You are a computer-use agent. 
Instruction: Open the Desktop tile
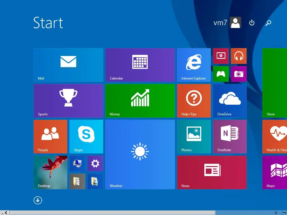tap(50, 172)
